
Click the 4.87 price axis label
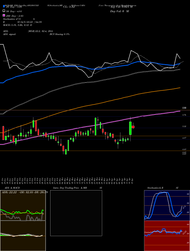click(x=184, y=138)
